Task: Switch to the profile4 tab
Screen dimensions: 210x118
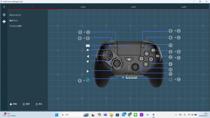Action: click(184, 7)
